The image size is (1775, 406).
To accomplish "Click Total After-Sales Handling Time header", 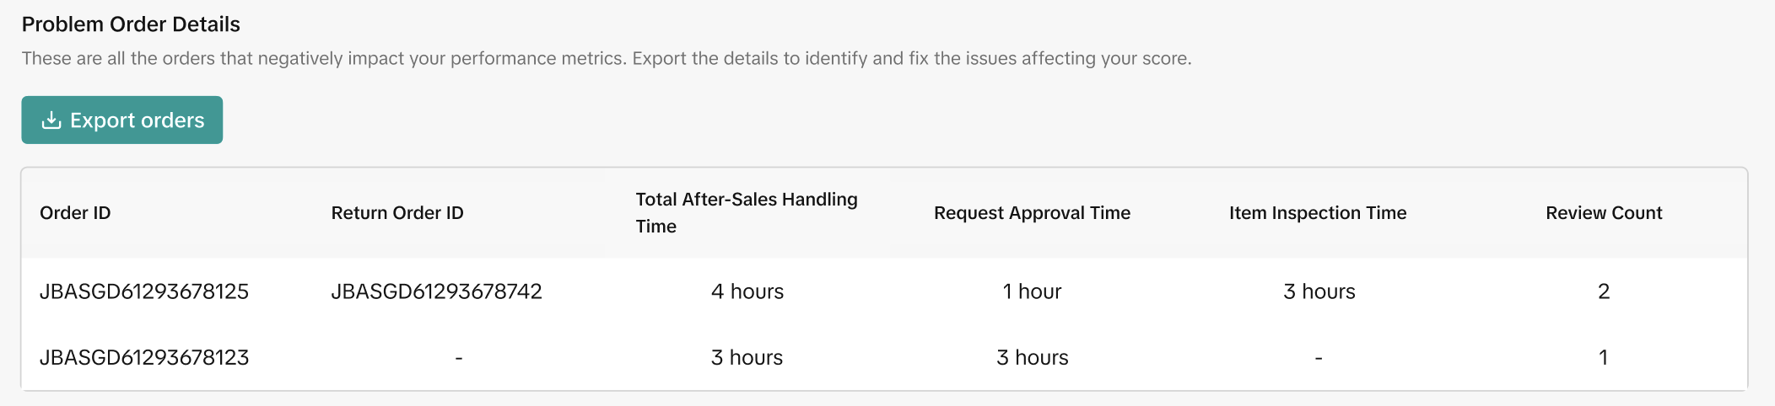I will point(746,213).
